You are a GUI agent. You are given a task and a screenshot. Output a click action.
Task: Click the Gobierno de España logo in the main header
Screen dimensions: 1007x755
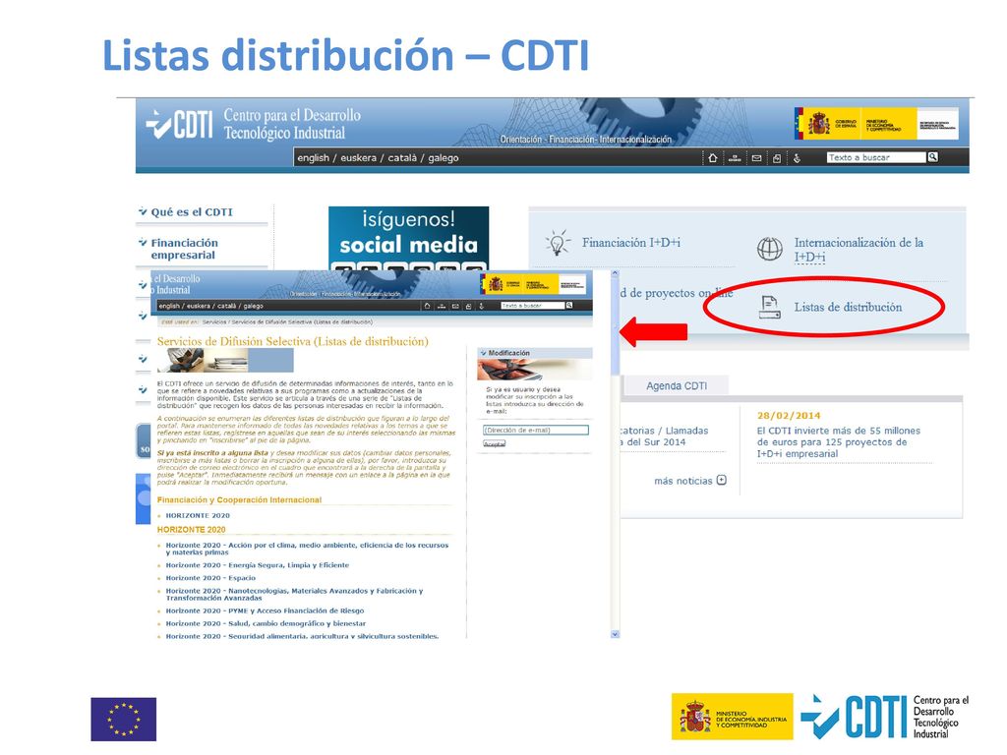pos(876,124)
